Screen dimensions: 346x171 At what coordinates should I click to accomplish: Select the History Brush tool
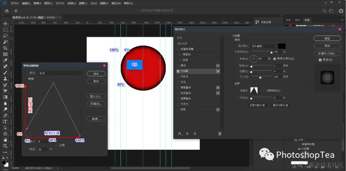[5, 85]
